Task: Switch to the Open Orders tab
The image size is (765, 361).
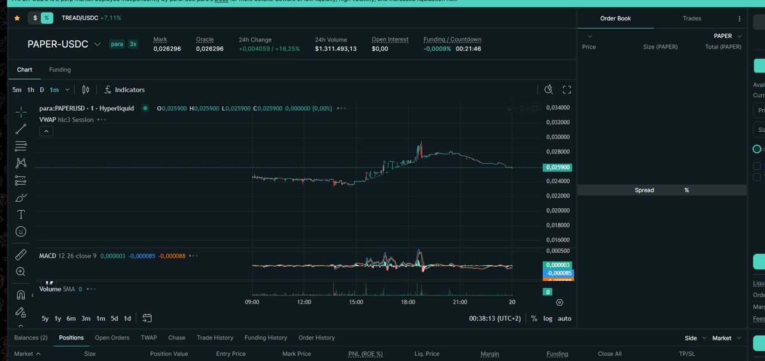Action: click(x=112, y=337)
